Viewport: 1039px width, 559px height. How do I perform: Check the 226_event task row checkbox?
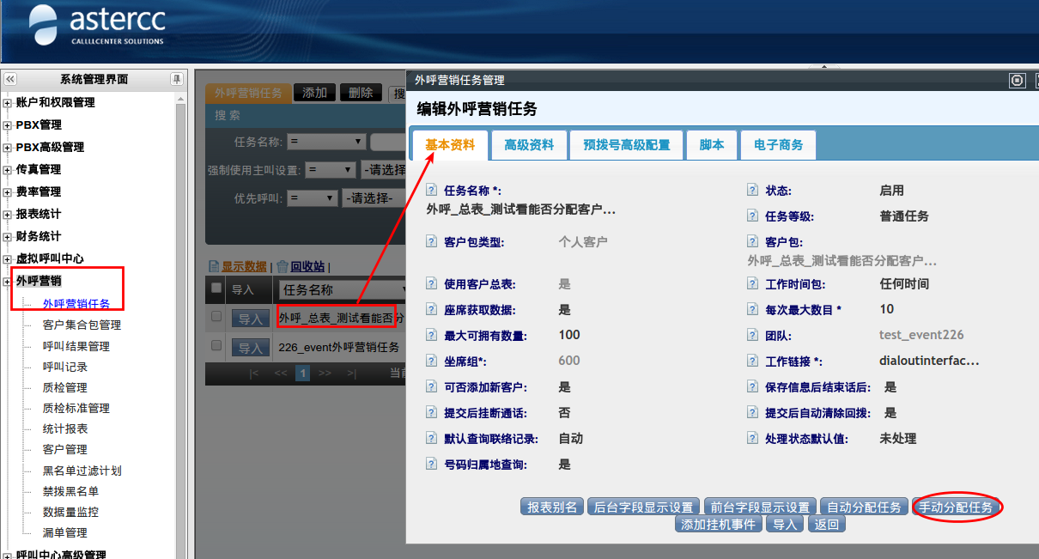[216, 346]
